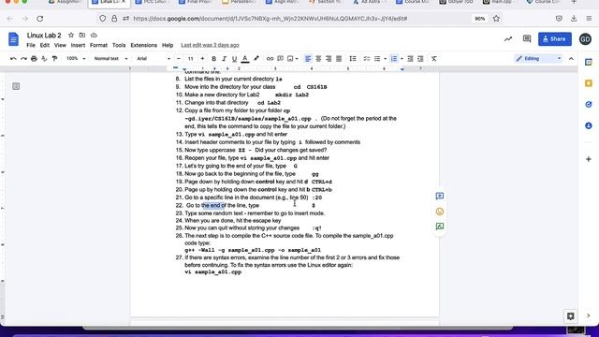Open the 100% zoom dropdown
Viewport: 599px width, 337px height.
point(76,58)
